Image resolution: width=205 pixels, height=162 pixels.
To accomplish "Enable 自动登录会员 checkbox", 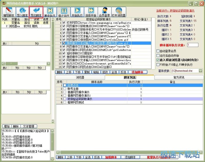I will pyautogui.click(x=158, y=51).
